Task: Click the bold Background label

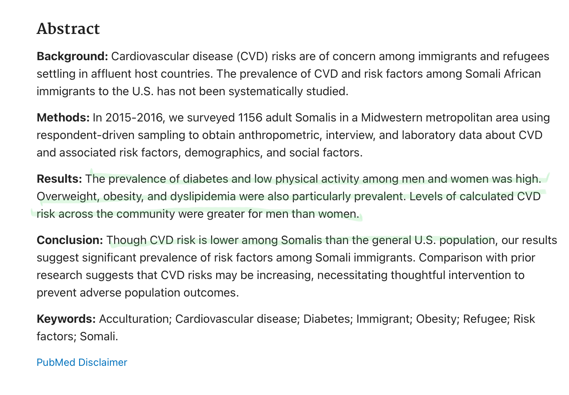Action: [x=73, y=57]
